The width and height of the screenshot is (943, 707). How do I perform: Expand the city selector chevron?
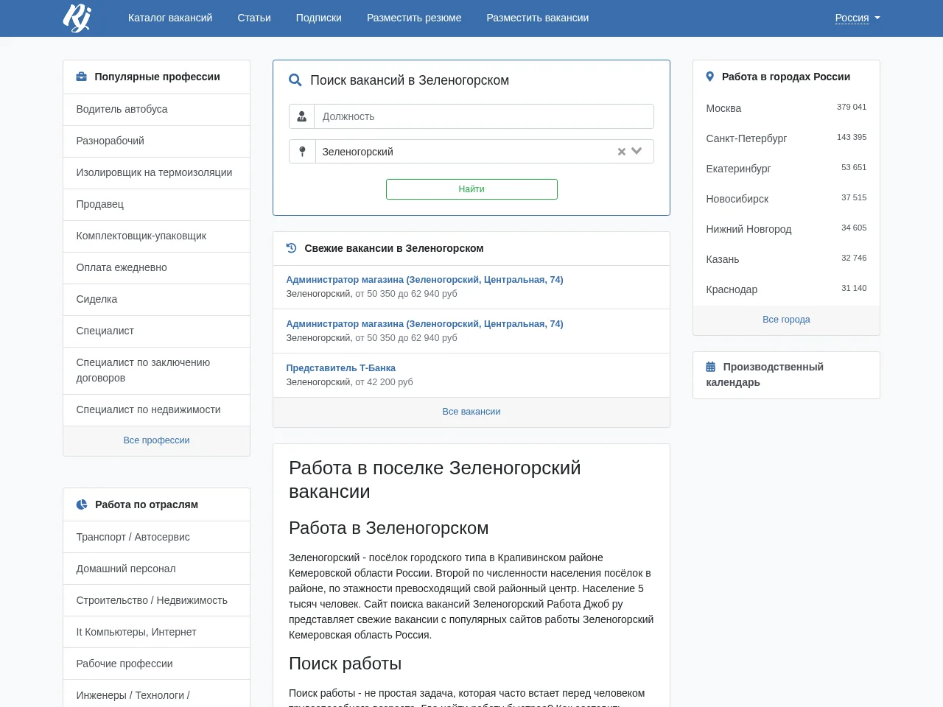(x=637, y=151)
